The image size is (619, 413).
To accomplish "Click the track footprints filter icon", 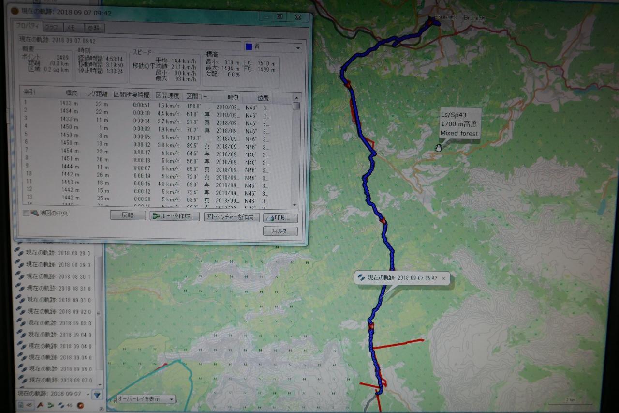I will pyautogui.click(x=61, y=405).
